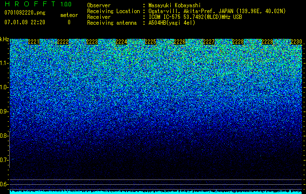Image resolution: width=306 pixels, height=194 pixels.
Task: Click the 2225 time marker
Action: (150, 42)
